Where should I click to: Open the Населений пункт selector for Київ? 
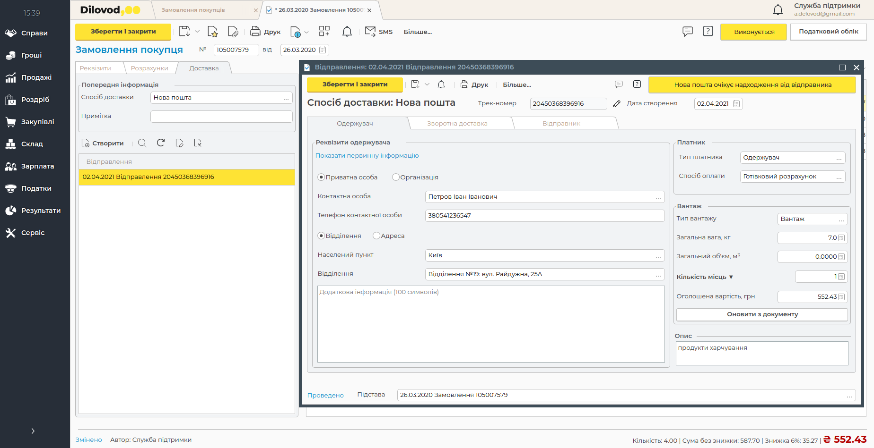pos(658,255)
